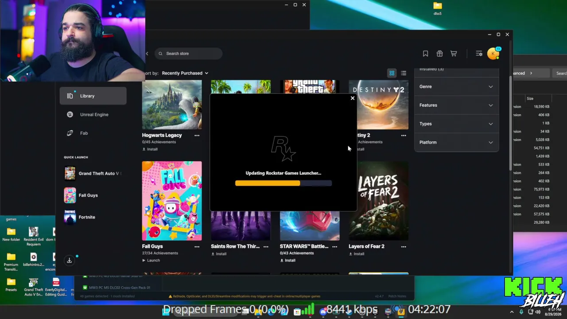Open the Grand Theft Auto V Enhanced shortcut

point(33,287)
